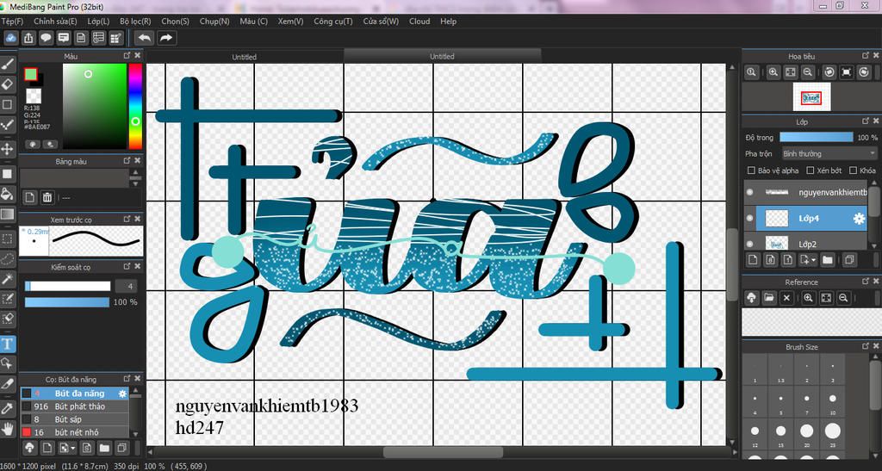
Task: Select the Divide/knife tool
Action: coord(7,383)
